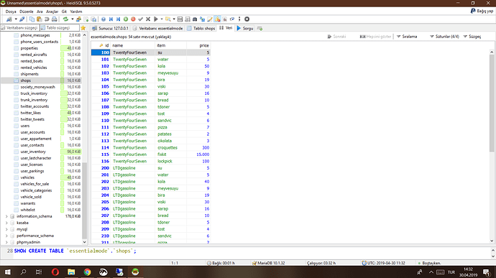Expand the information_schema database node

click(6, 216)
